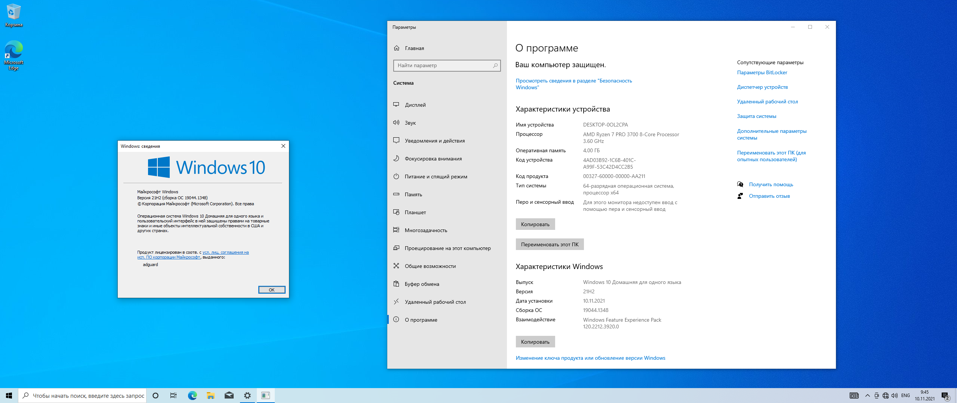Go to Home in Settings
Image resolution: width=957 pixels, height=403 pixels.
coord(447,48)
